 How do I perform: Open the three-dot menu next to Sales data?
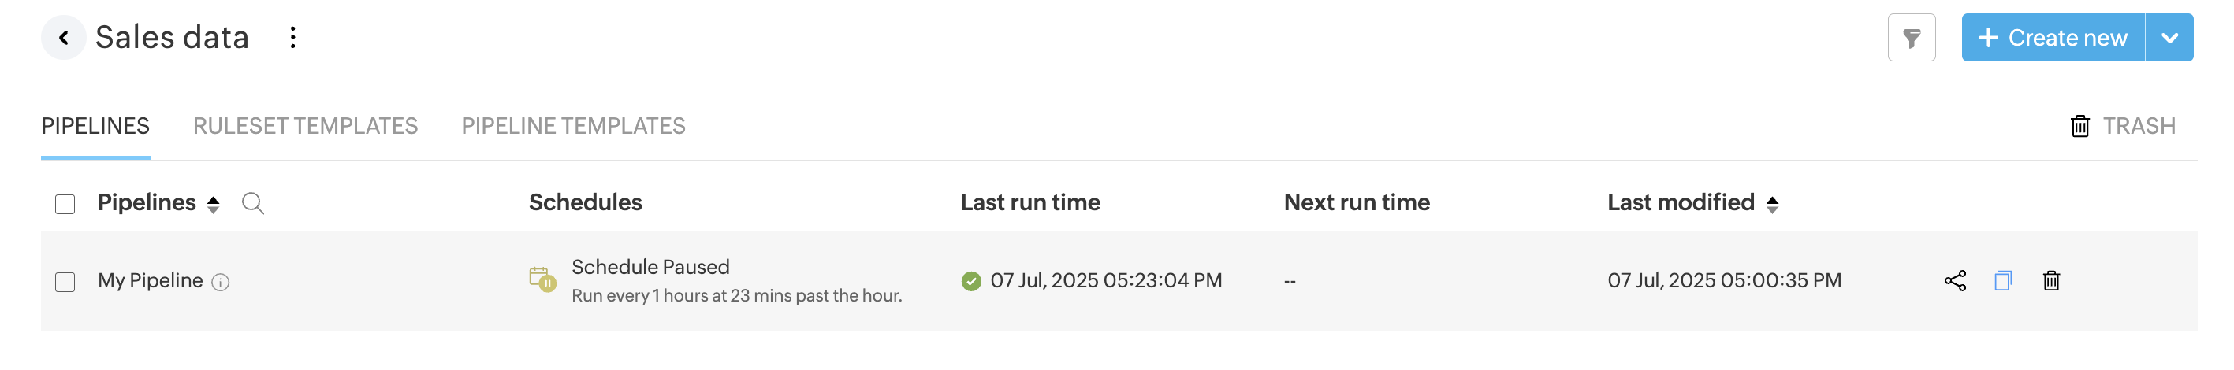point(293,37)
